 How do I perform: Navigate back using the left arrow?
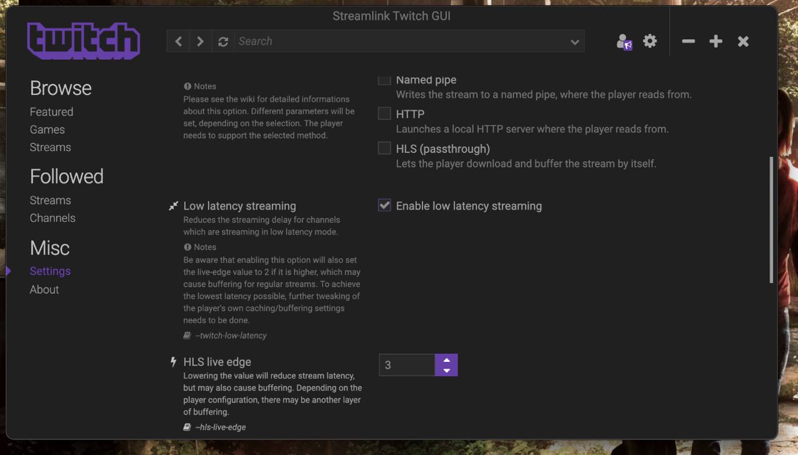coord(178,41)
